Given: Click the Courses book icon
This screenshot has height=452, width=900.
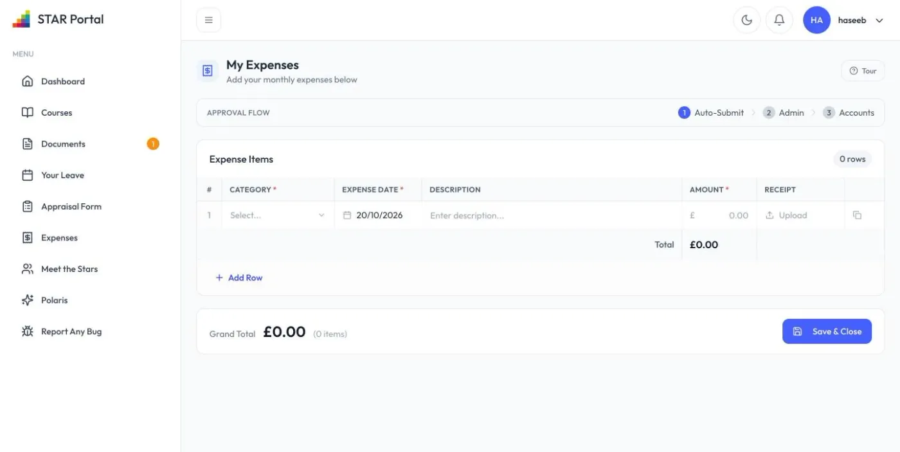Looking at the screenshot, I should (27, 113).
